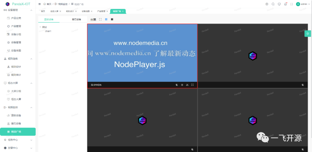Click the 32.01KB/s bitrate readout
Viewport: 312px width, 152px height.
(x=96, y=85)
